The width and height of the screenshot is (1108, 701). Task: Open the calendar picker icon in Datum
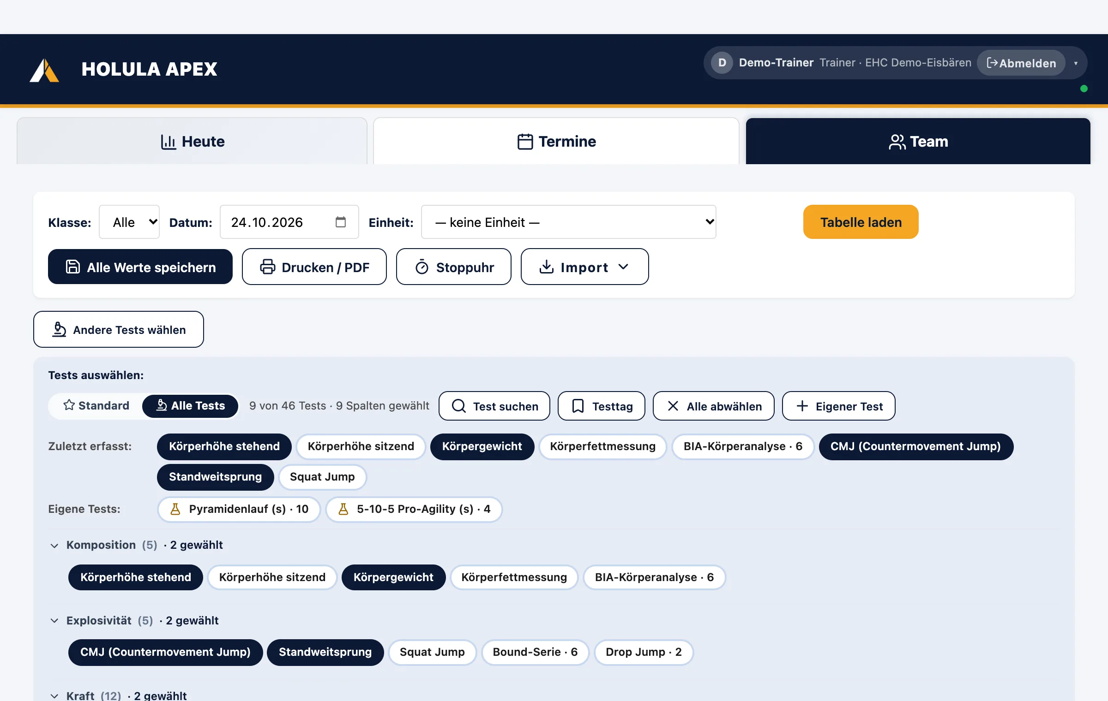click(x=341, y=222)
